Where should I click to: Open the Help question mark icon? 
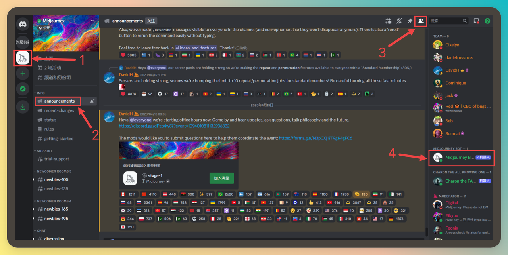[x=487, y=21]
